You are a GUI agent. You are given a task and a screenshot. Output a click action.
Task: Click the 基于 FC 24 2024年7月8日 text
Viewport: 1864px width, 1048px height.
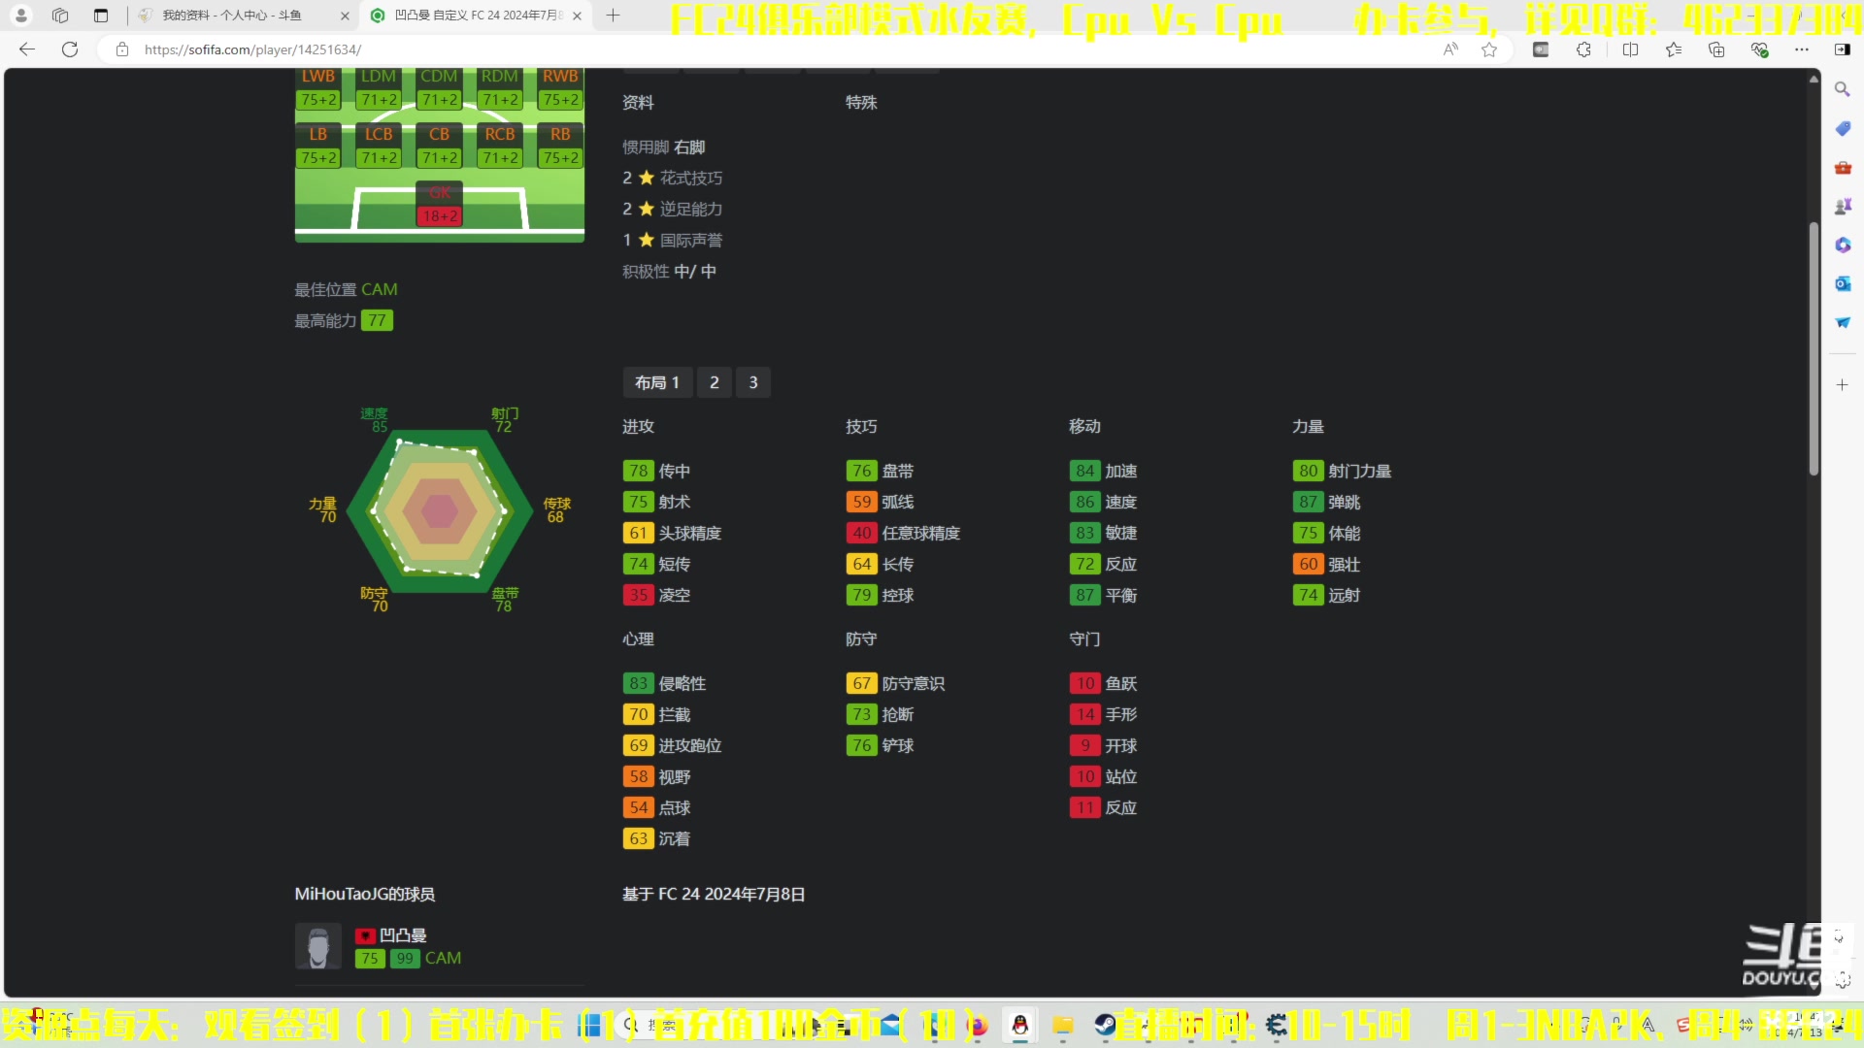coord(714,895)
